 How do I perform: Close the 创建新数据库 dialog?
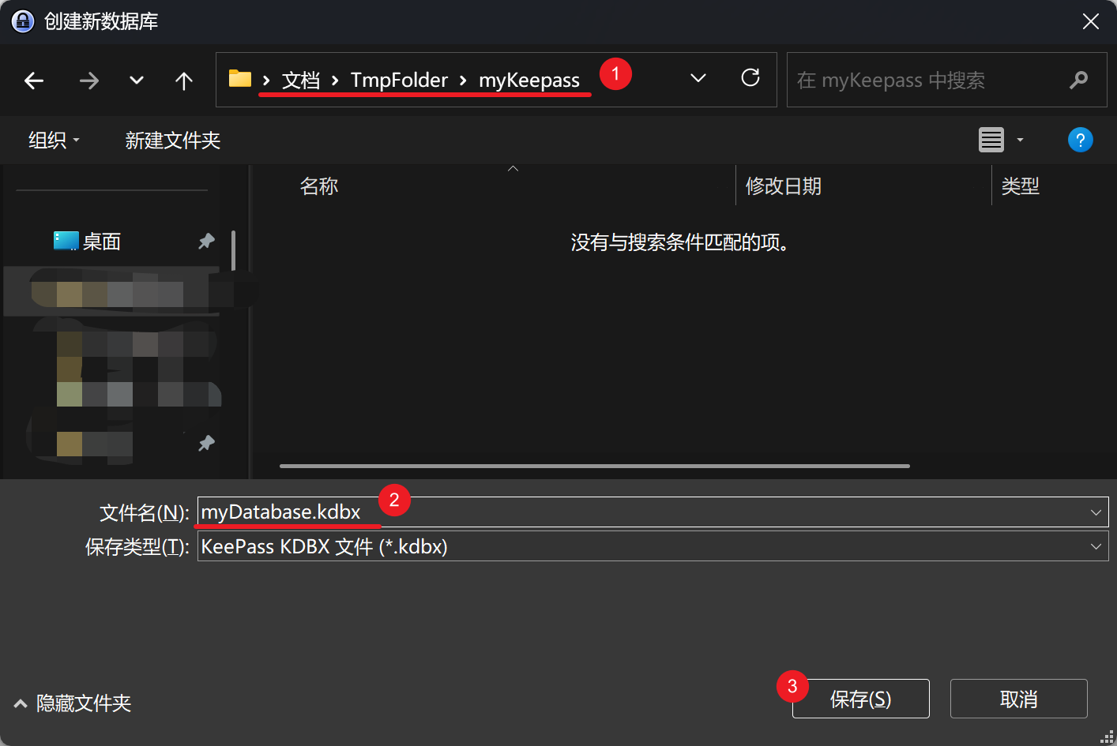(x=1091, y=21)
